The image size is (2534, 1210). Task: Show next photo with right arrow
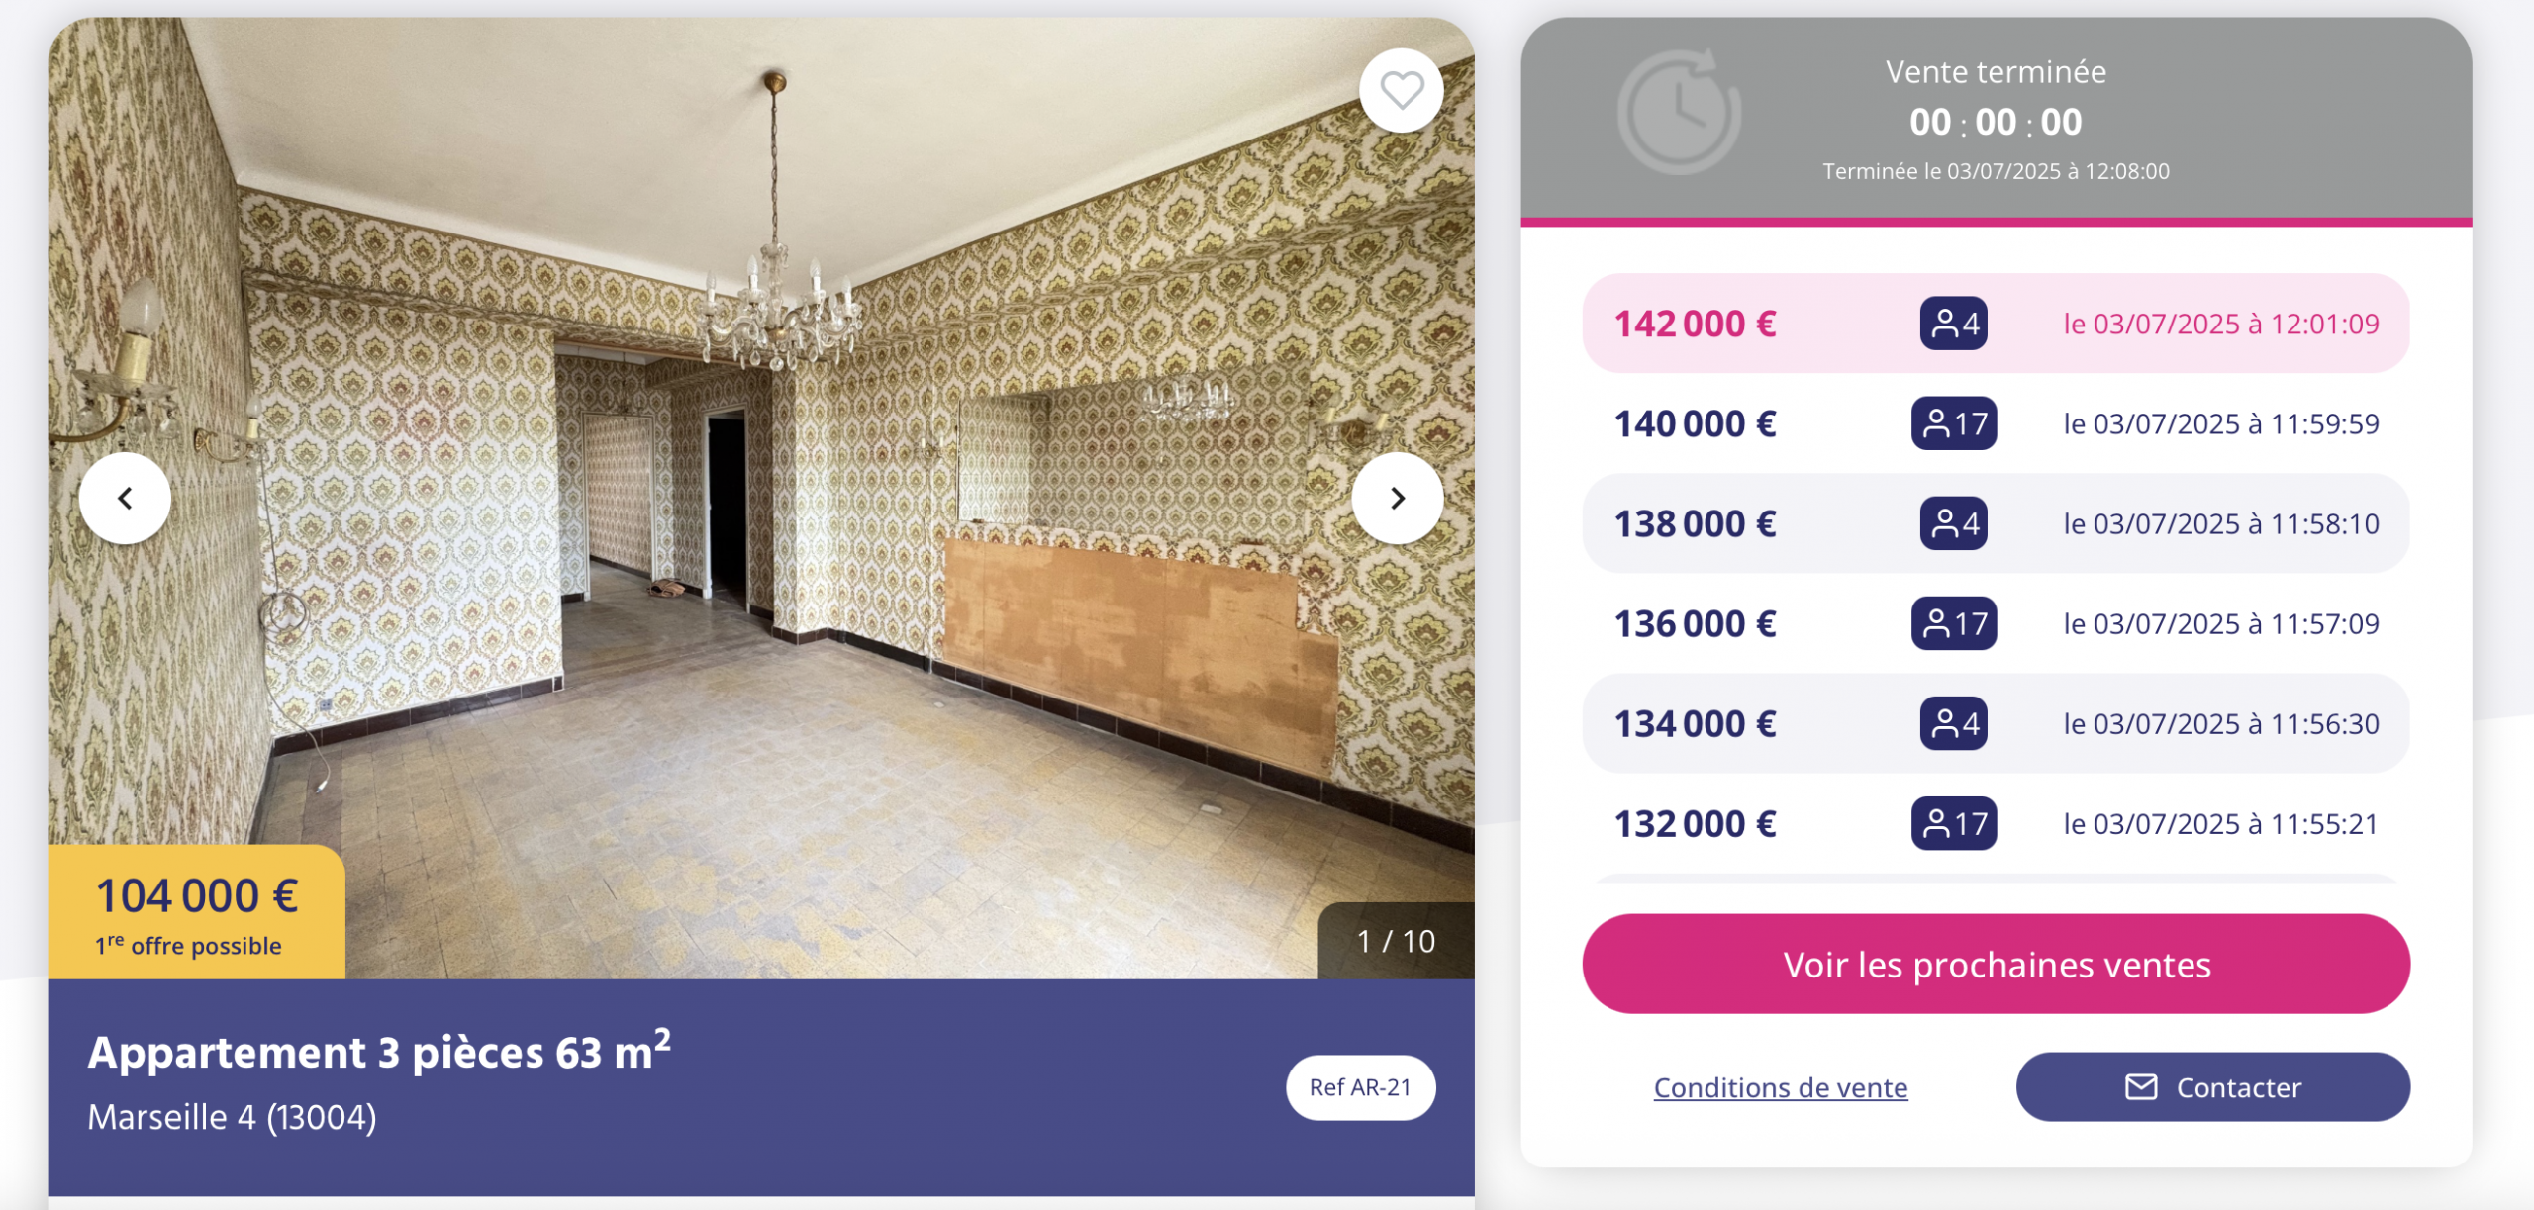click(x=1398, y=498)
